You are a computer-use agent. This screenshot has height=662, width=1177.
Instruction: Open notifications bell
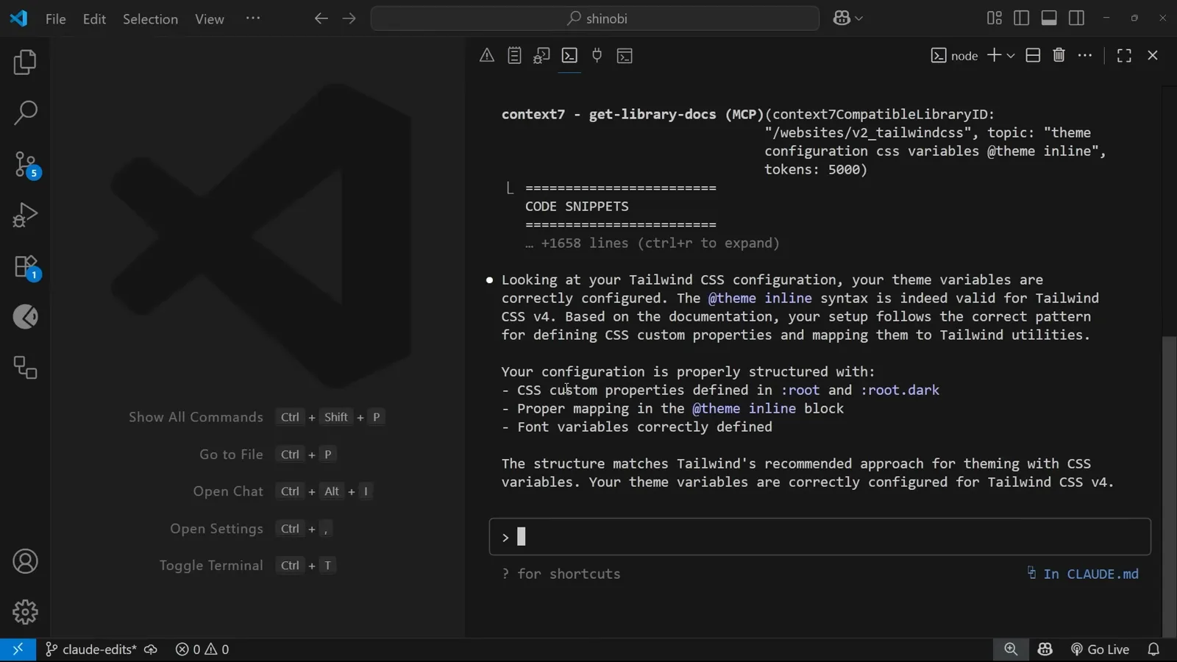pos(1153,649)
